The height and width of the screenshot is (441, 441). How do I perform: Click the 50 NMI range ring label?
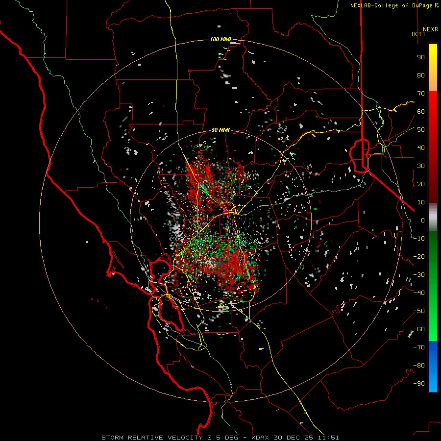point(220,130)
